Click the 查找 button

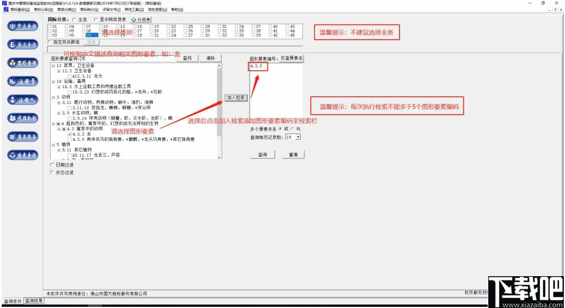(188, 58)
